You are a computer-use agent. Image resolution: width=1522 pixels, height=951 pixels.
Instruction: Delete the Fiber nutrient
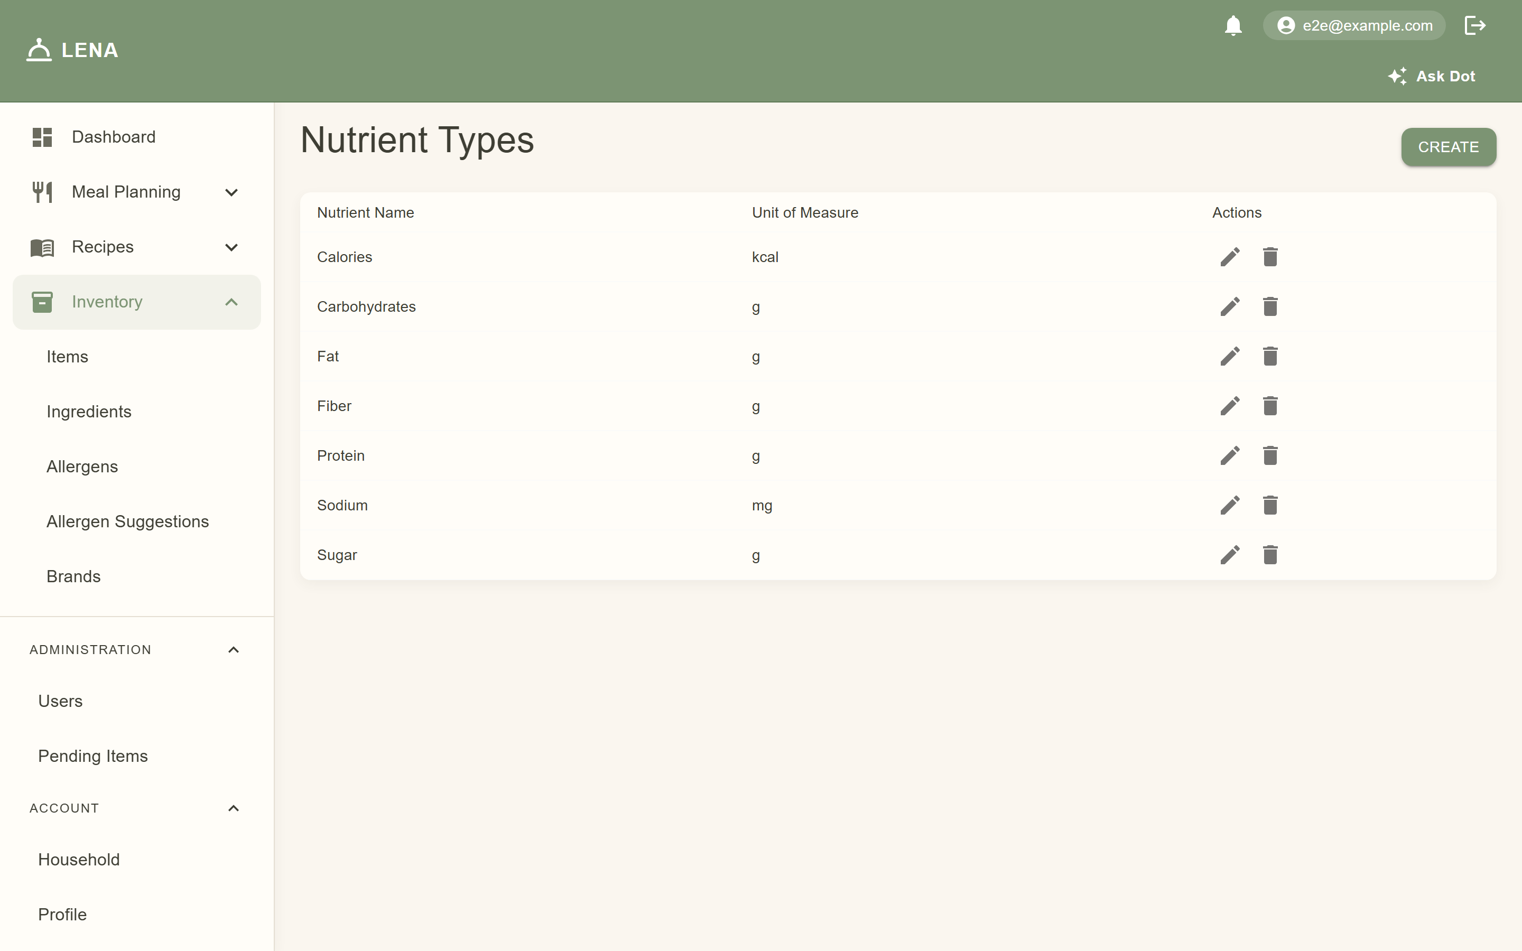pyautogui.click(x=1270, y=406)
